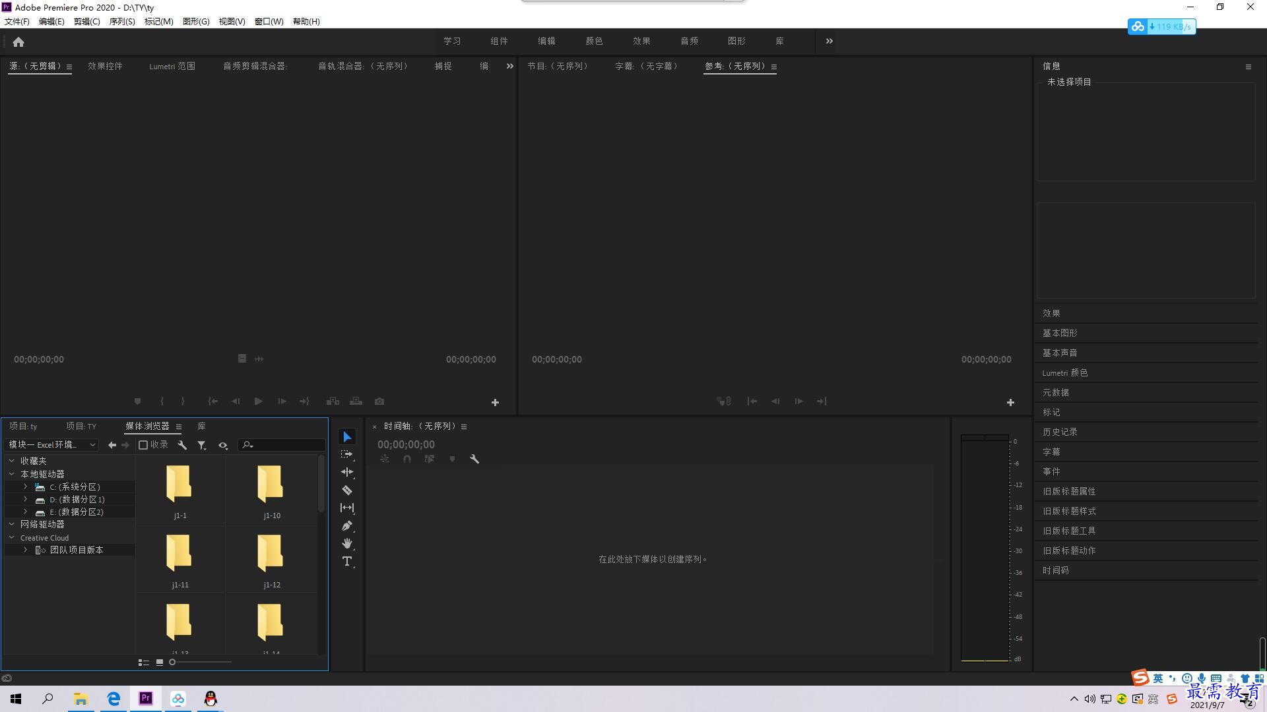The height and width of the screenshot is (712, 1267).
Task: Click media browser back arrow
Action: click(x=112, y=445)
